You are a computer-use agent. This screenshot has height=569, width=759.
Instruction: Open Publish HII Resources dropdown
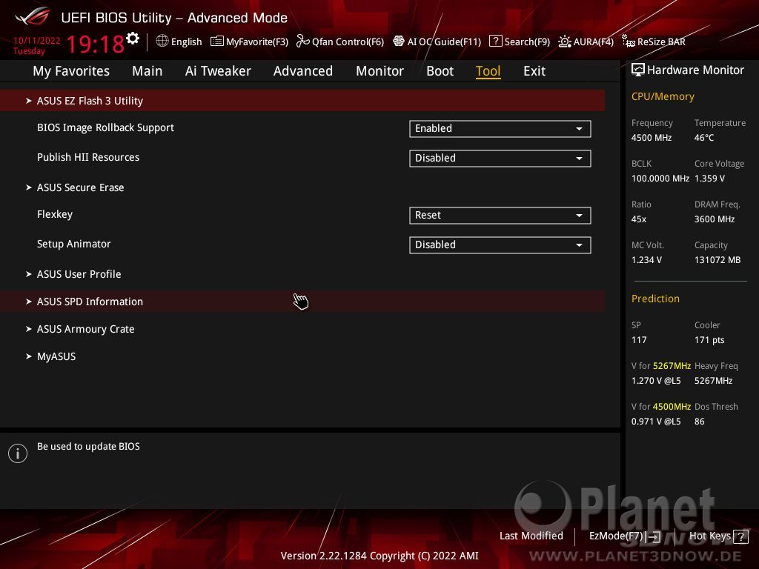pos(500,159)
